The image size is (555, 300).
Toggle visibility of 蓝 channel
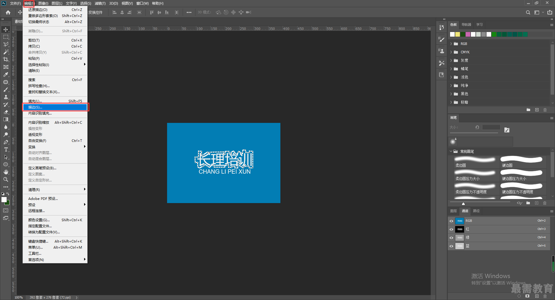[451, 246]
